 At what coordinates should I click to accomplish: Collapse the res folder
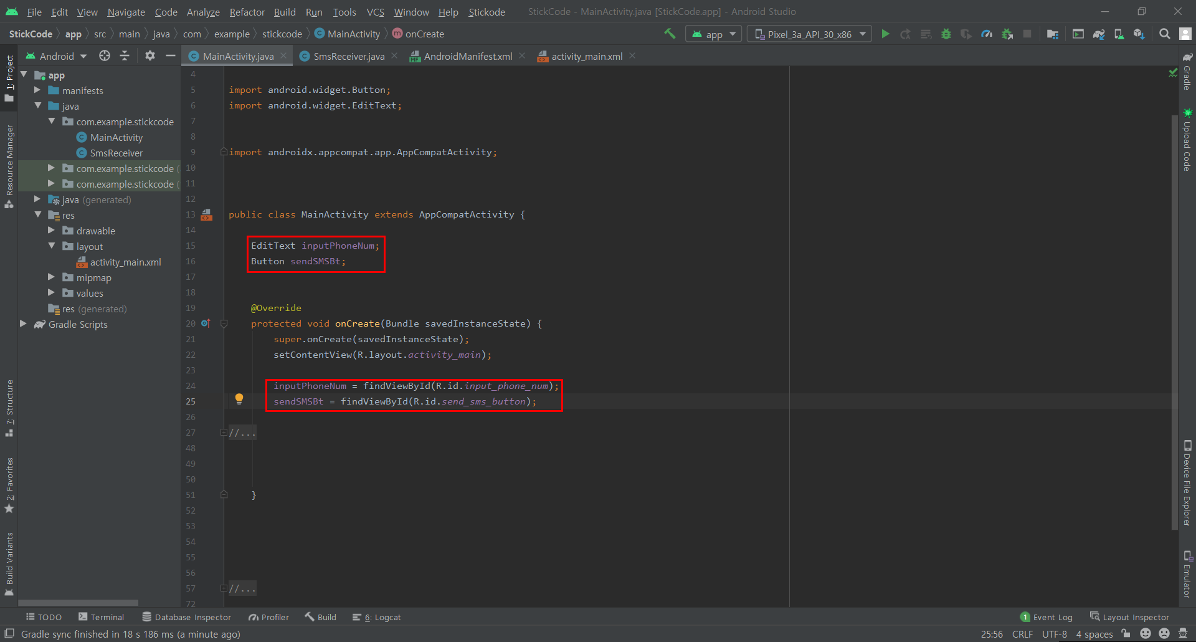(38, 215)
